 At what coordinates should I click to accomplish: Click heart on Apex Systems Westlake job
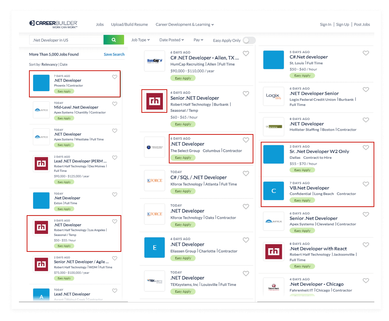click(115, 131)
